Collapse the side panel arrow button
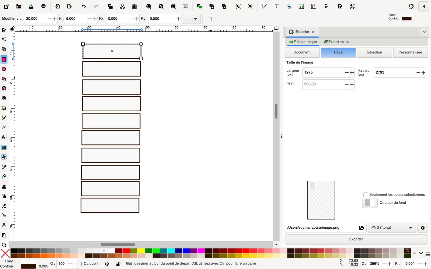Viewport: 431px width, 269px height. coord(424,6)
